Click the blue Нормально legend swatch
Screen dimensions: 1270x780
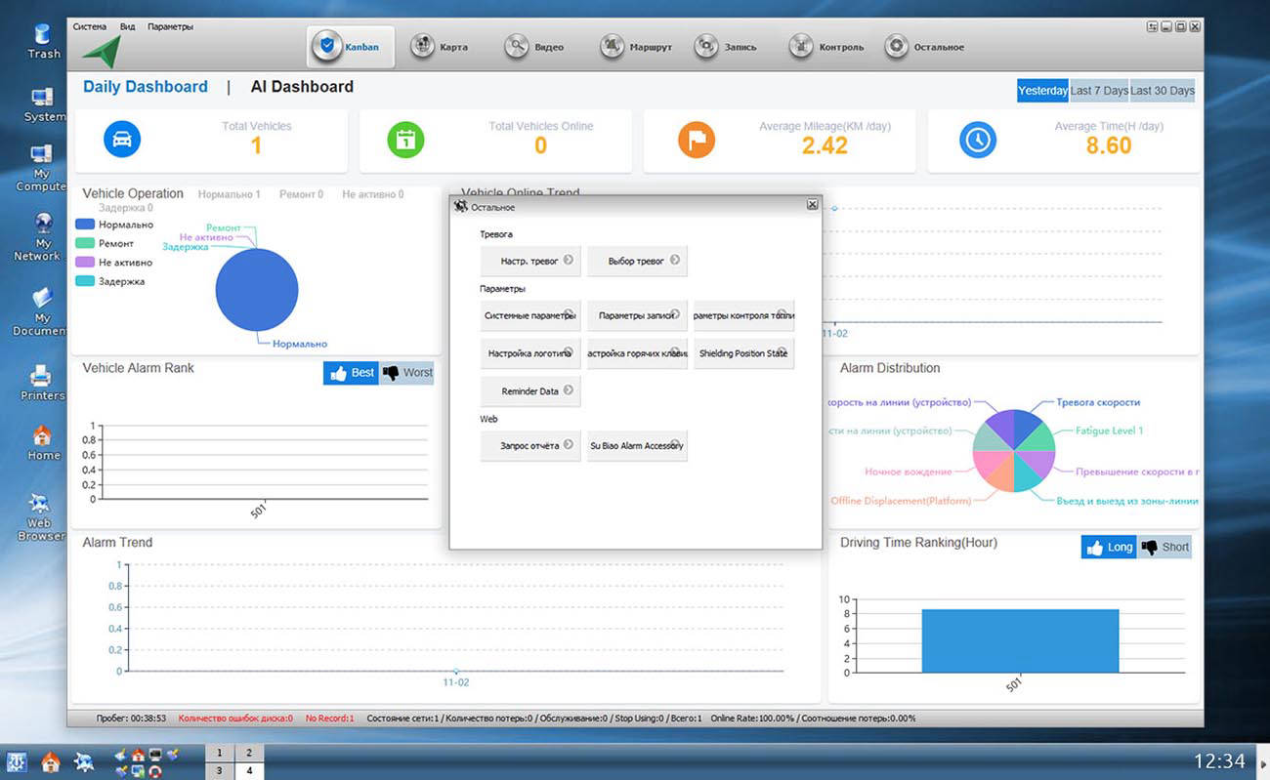coord(85,225)
